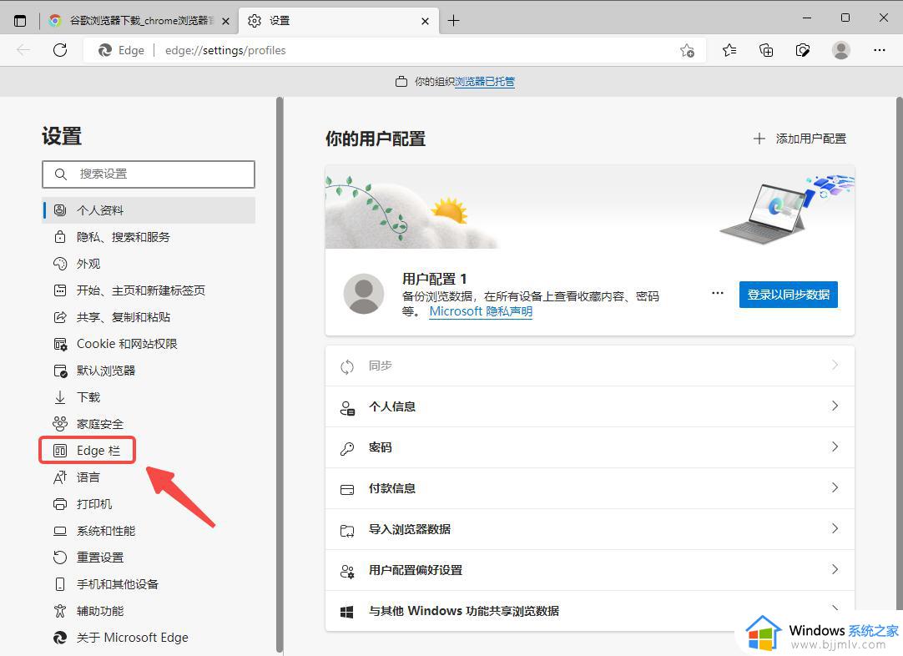903x656 pixels.
Task: Click the 共享、复制和粘贴 share icon
Action: coord(60,317)
